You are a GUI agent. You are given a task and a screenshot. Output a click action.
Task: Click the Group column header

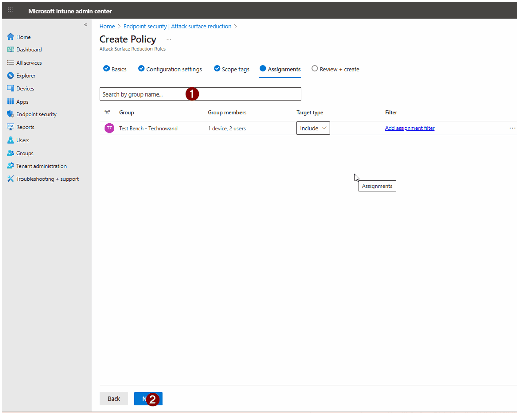(127, 112)
